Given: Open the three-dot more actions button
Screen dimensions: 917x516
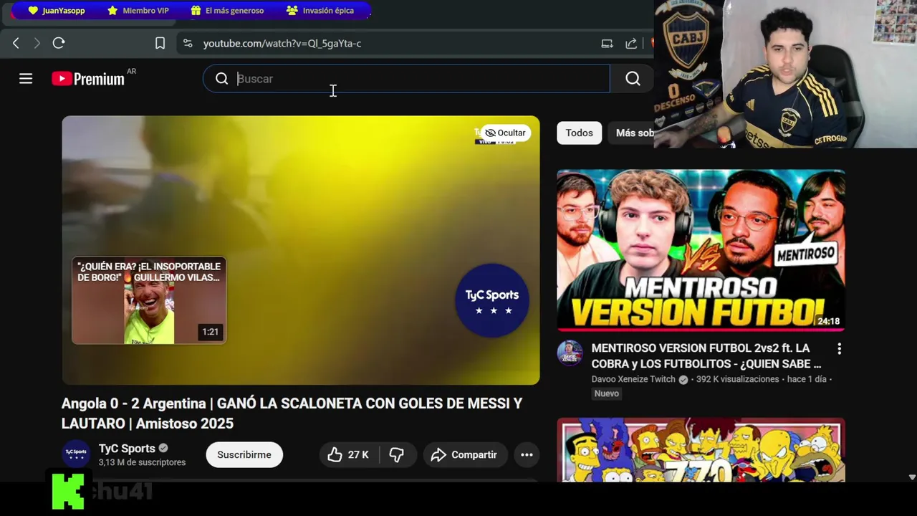Looking at the screenshot, I should click(x=527, y=454).
